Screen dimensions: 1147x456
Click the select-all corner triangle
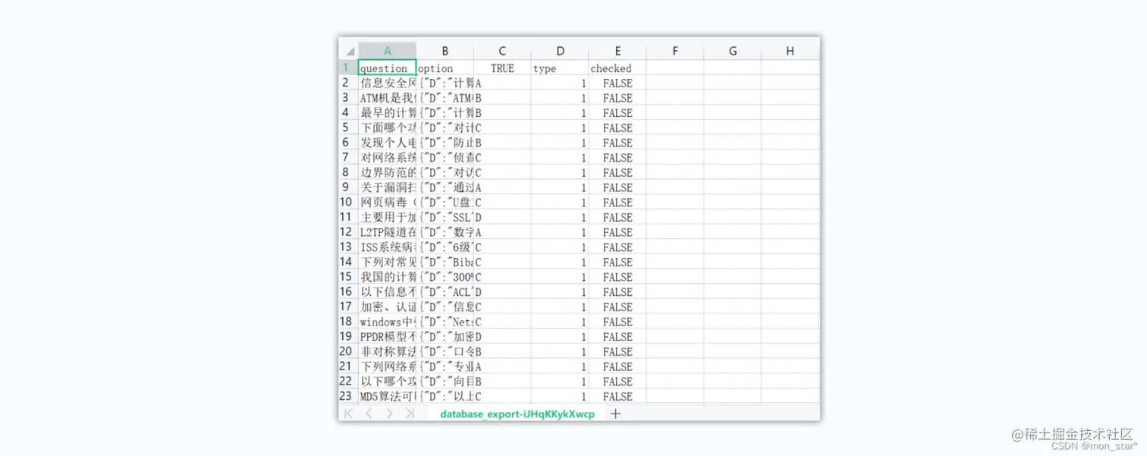click(x=349, y=52)
